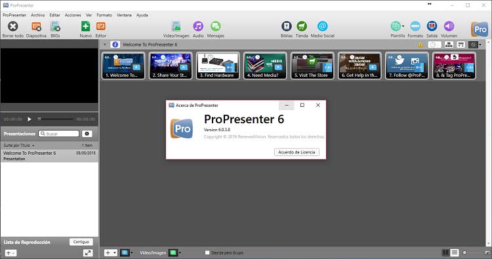Select slide 6. Get Help in th...
Image resolution: width=492 pixels, height=259 pixels.
click(x=359, y=66)
